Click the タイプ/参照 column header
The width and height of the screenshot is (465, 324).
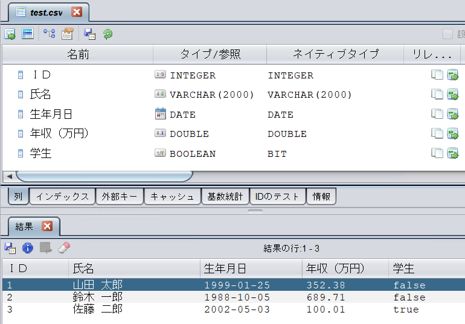click(x=210, y=54)
